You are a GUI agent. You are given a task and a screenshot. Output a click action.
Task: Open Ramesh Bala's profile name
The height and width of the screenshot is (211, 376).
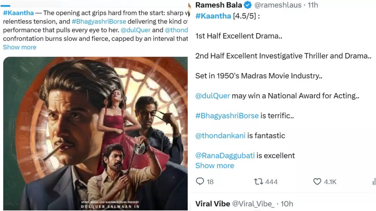click(x=219, y=5)
